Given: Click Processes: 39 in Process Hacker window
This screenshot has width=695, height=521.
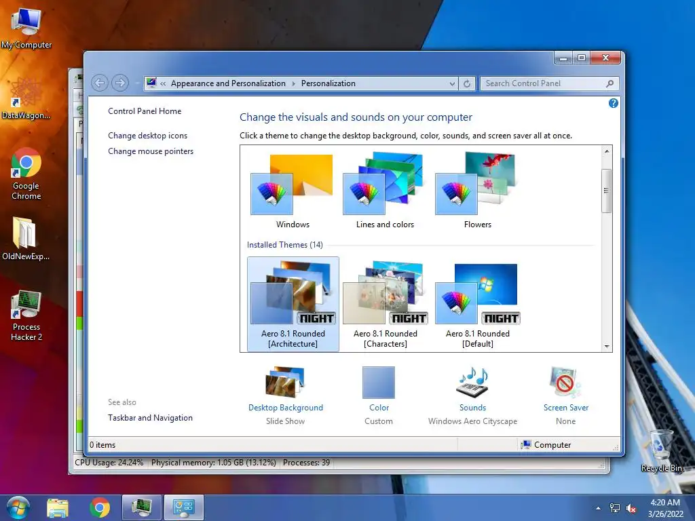Looking at the screenshot, I should [x=306, y=463].
